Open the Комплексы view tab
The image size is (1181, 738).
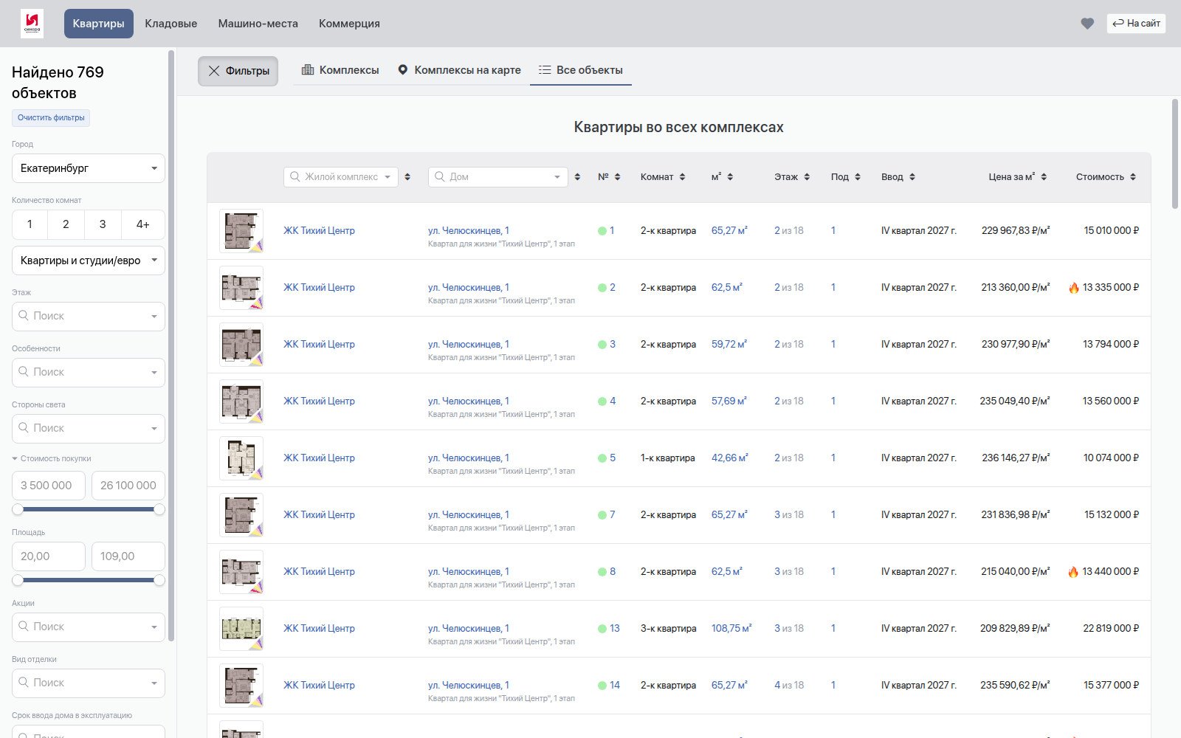coord(340,70)
